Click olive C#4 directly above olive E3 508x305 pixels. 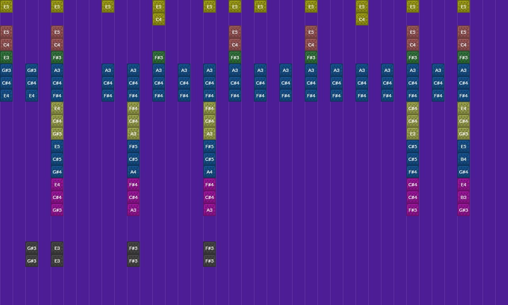tap(413, 121)
